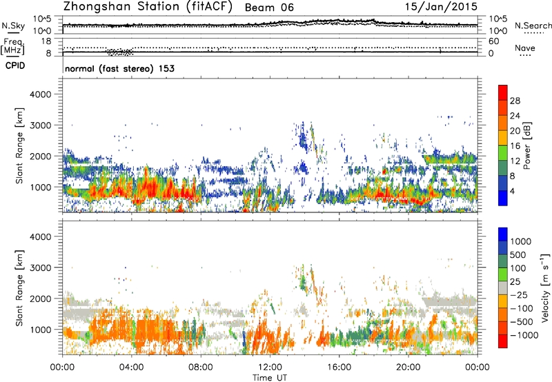Click the 'Slant Range [km]' label of power plot
This screenshot has height=382, width=552.
19,145
